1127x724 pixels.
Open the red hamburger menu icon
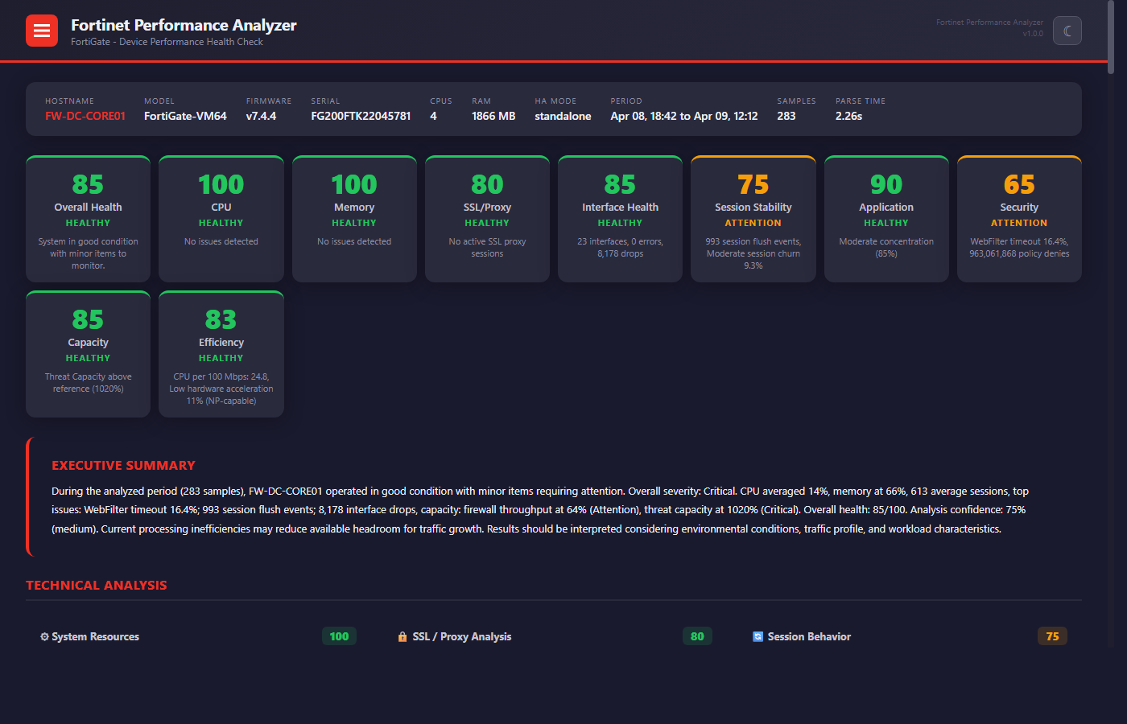[x=41, y=30]
